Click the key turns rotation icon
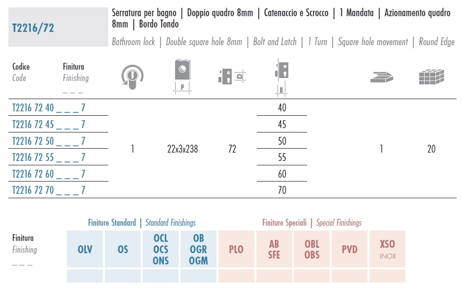The width and height of the screenshot is (463, 288). (x=132, y=77)
